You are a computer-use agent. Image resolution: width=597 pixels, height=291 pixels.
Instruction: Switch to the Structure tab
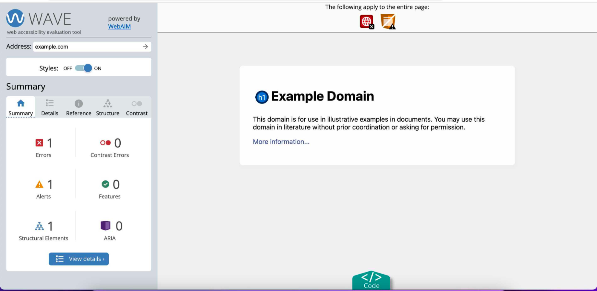pos(108,107)
